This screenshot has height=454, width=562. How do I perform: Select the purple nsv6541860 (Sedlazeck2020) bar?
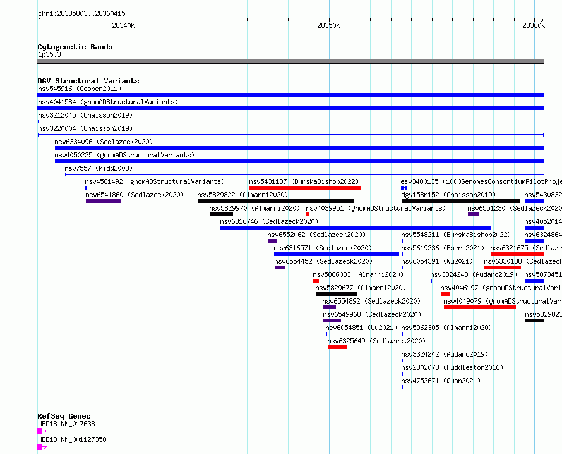(x=104, y=201)
